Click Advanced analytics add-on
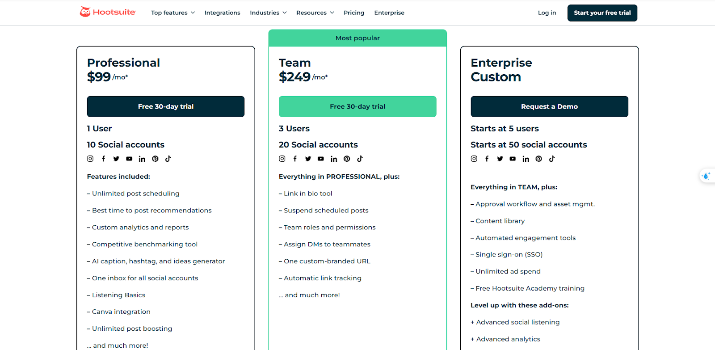This screenshot has width=715, height=350. click(x=508, y=339)
